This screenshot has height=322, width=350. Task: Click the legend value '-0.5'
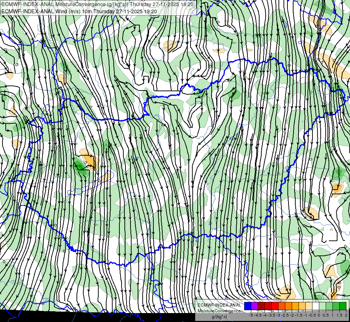point(312,315)
